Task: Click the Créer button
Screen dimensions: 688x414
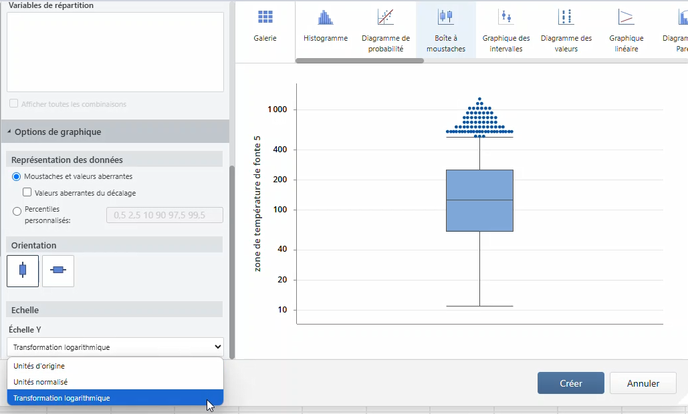Action: 570,383
